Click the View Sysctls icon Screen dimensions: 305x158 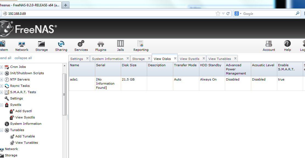[12, 118]
